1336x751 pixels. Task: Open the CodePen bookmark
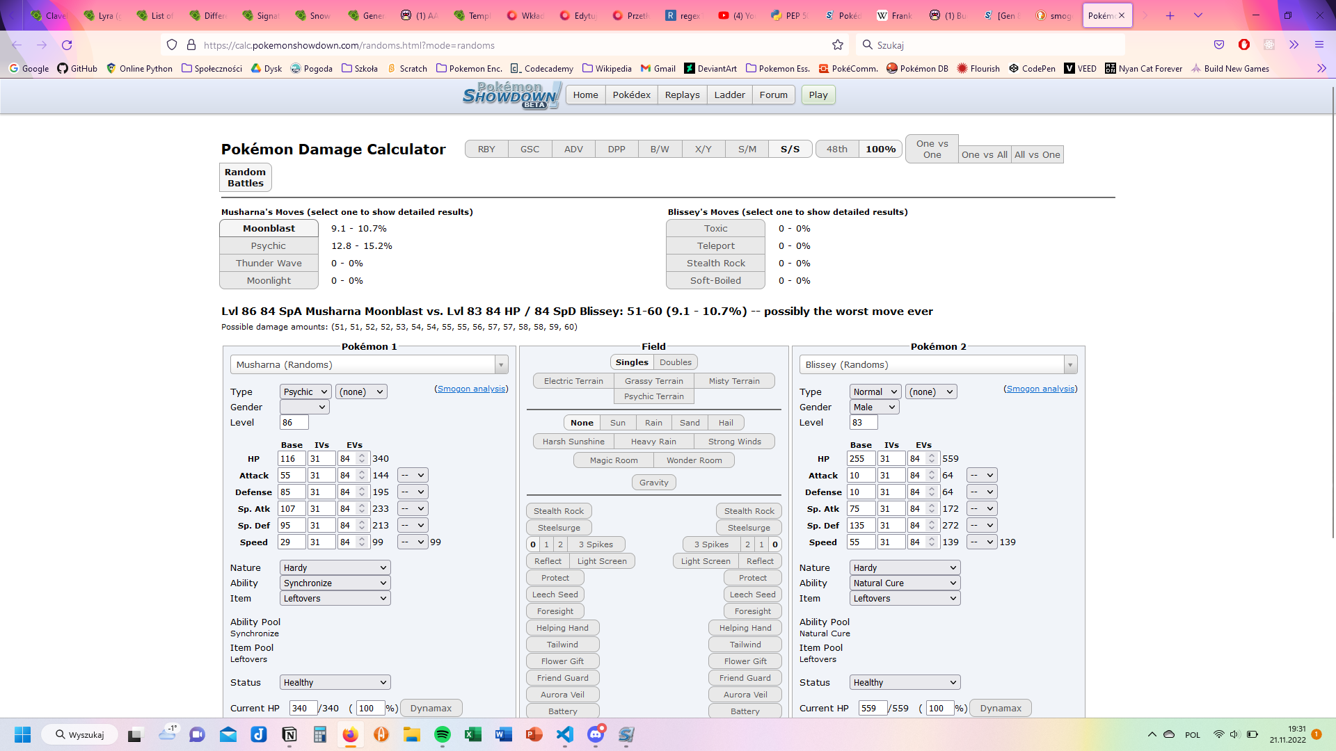pyautogui.click(x=1032, y=68)
